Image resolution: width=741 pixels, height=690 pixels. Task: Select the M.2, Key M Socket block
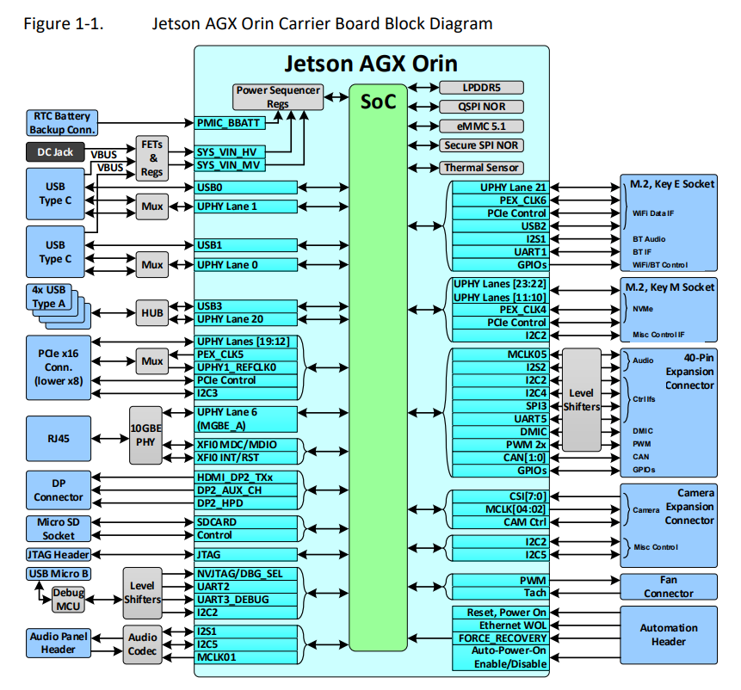[x=669, y=310]
